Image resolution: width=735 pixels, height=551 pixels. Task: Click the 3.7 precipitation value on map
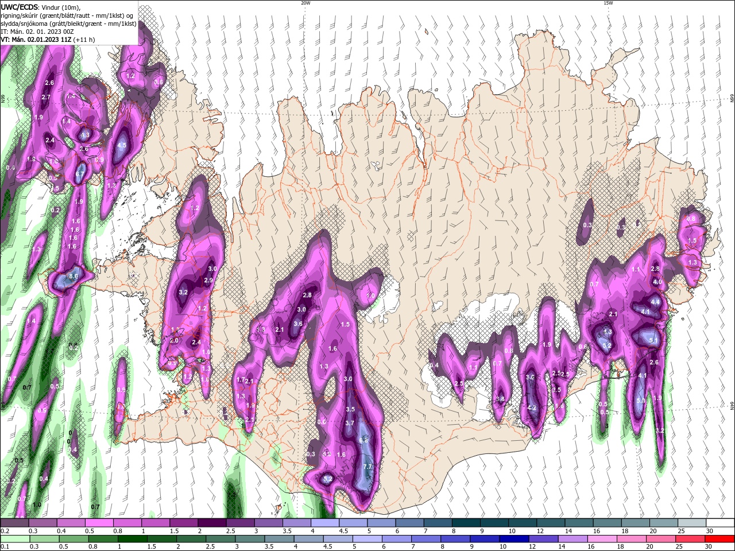point(350,423)
